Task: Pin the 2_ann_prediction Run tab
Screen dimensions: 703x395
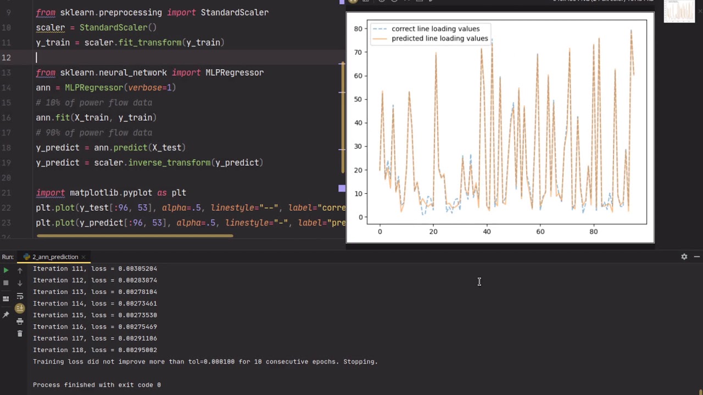Action: pyautogui.click(x=6, y=314)
